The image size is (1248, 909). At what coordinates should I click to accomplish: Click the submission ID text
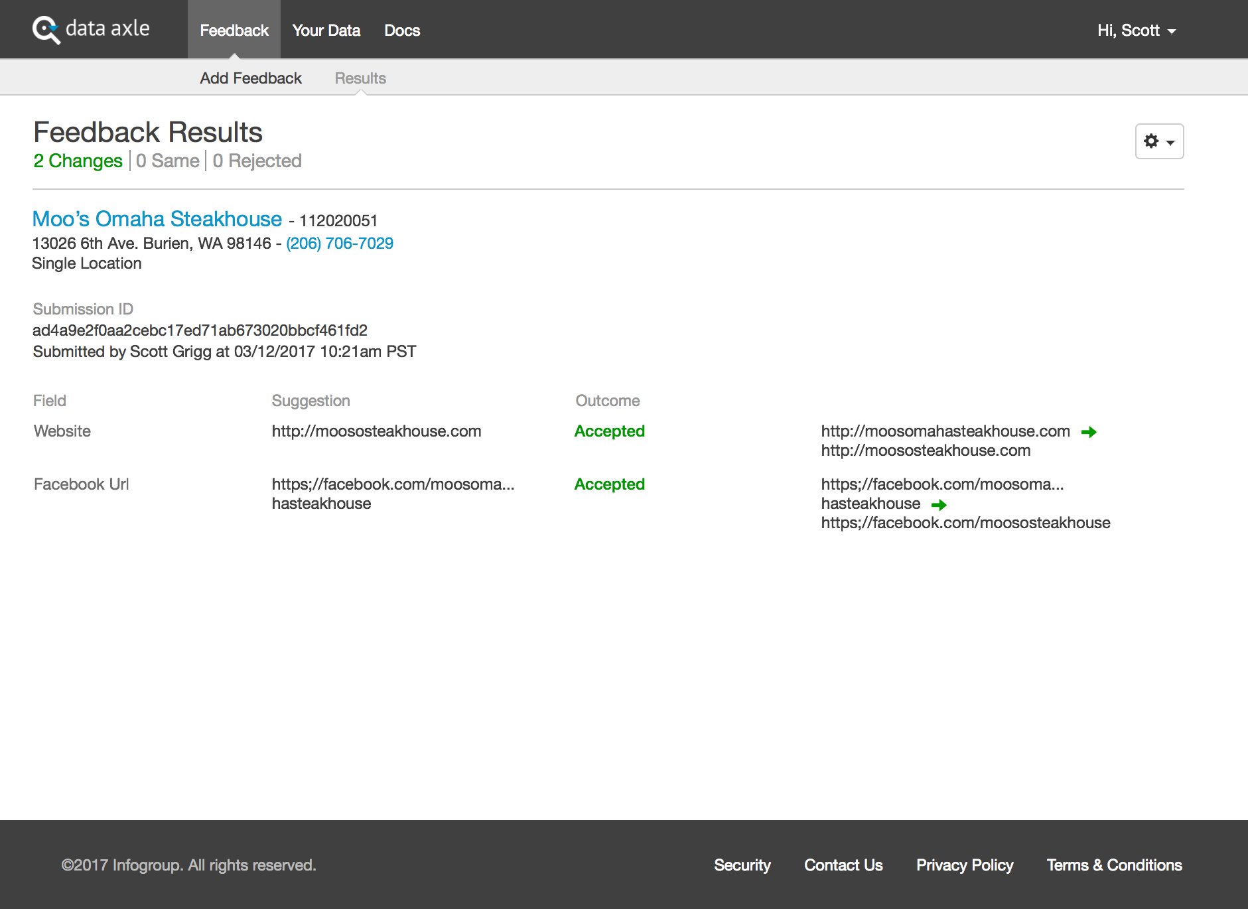[200, 330]
